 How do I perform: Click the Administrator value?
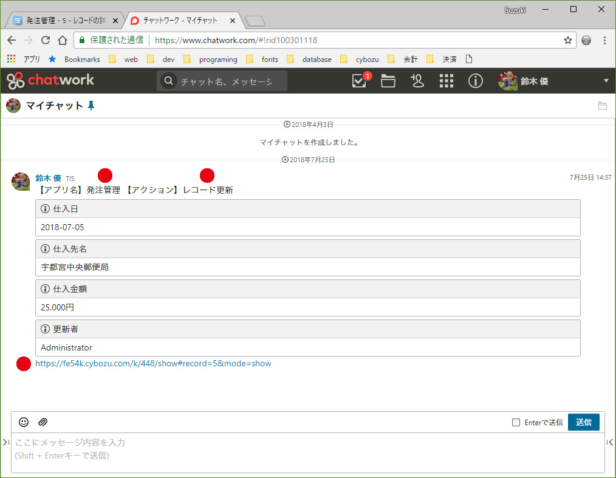click(x=66, y=347)
